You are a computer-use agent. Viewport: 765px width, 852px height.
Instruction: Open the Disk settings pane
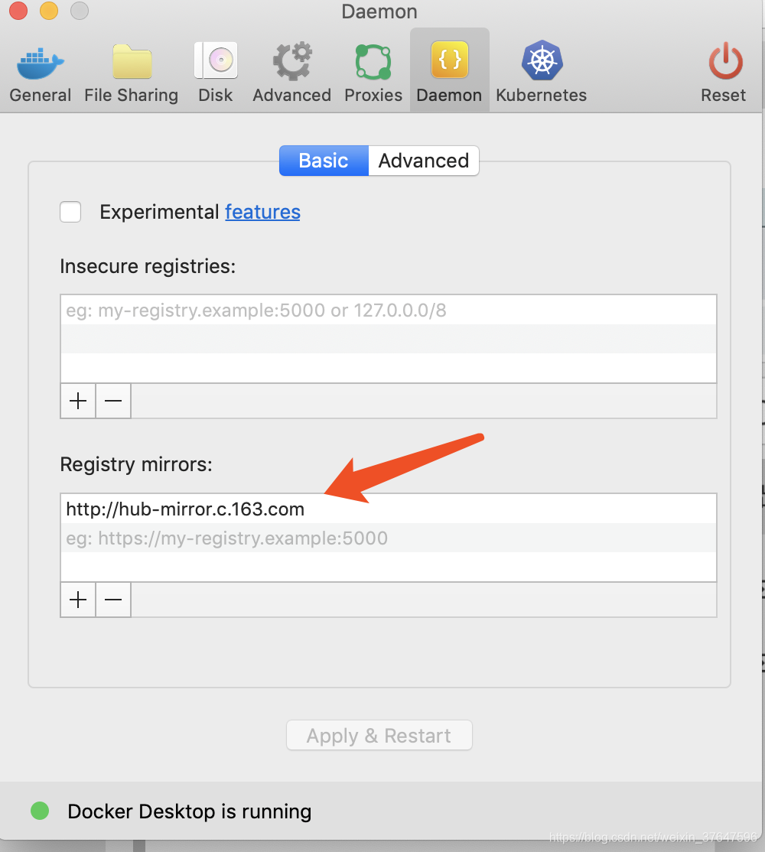(216, 72)
